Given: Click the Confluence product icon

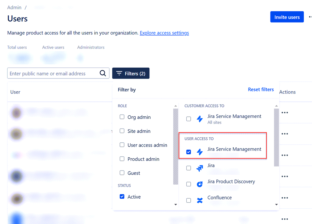Looking at the screenshot, I should (x=199, y=200).
